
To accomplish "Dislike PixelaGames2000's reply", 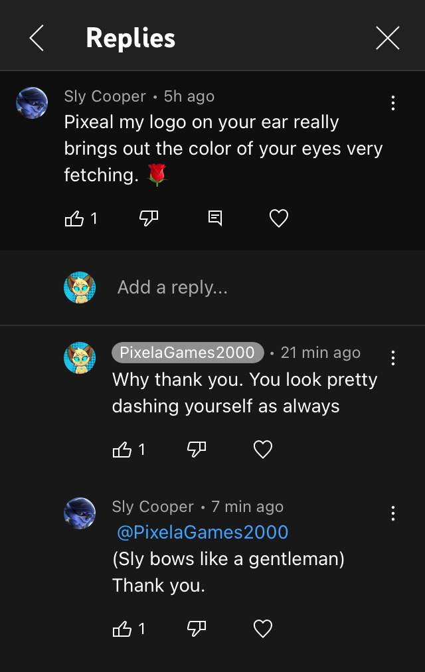I will pos(197,450).
